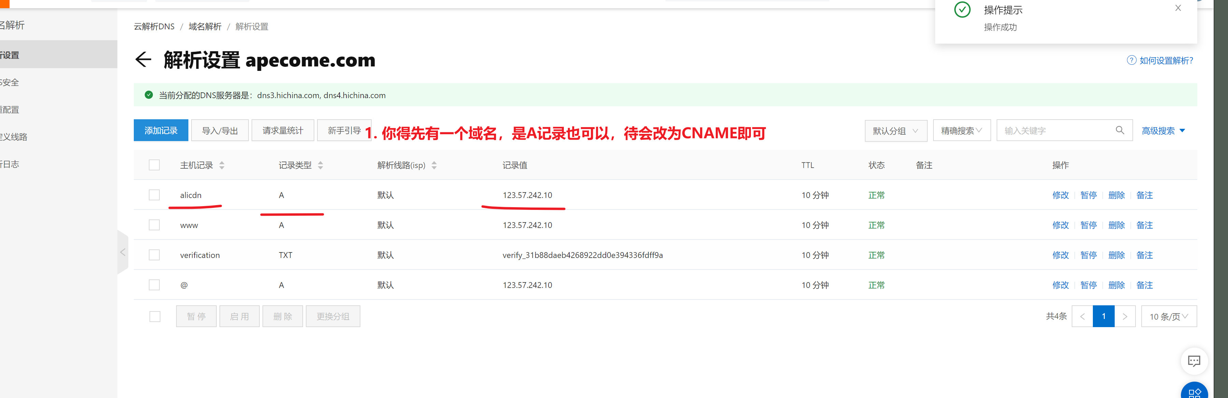The height and width of the screenshot is (398, 1228).
Task: Click 修改 for the www record
Action: 1060,225
